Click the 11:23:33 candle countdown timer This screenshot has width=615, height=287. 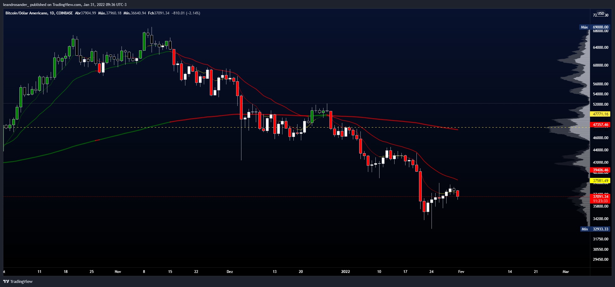[x=600, y=201]
